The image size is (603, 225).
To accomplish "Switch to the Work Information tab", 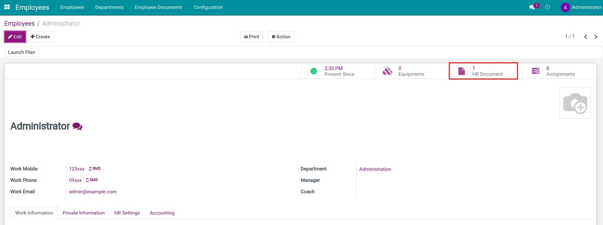I will pos(34,213).
